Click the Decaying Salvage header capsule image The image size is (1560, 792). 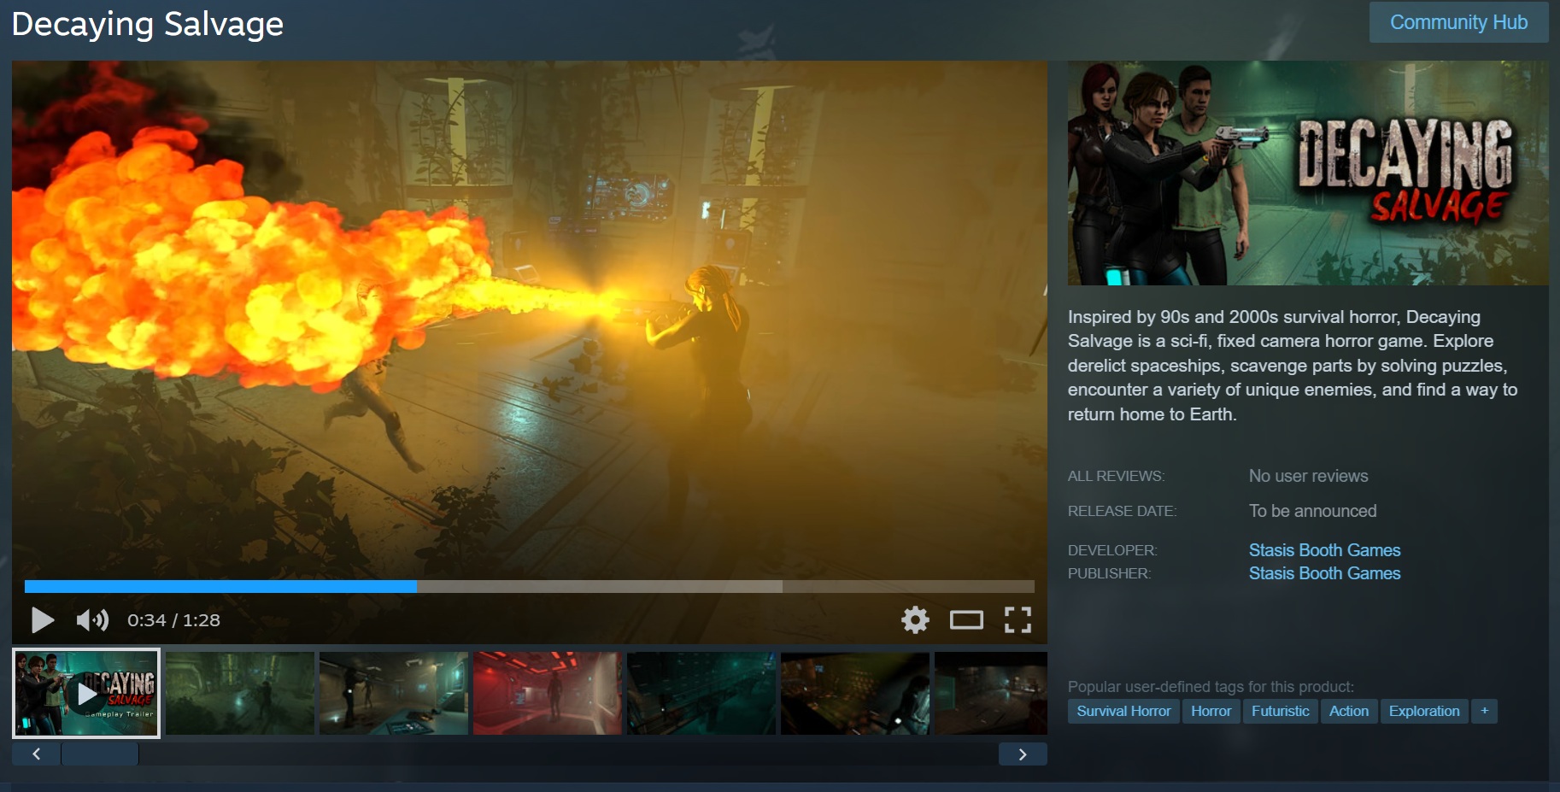click(x=1308, y=173)
